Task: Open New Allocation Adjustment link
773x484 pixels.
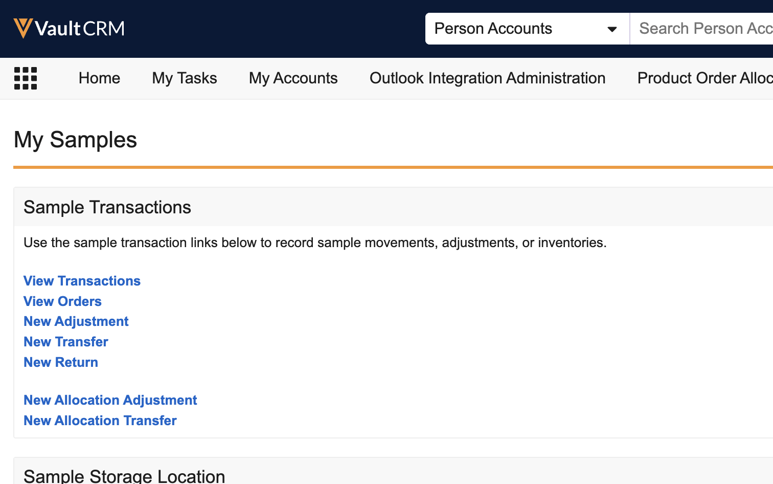Action: coord(110,400)
